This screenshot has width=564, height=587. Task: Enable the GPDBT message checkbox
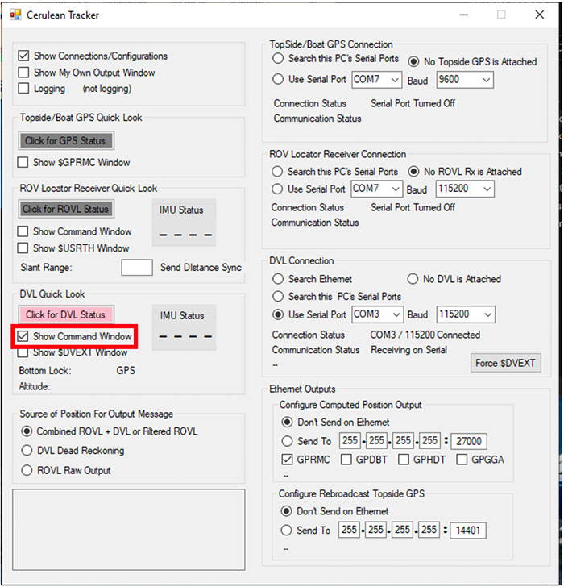(x=346, y=460)
